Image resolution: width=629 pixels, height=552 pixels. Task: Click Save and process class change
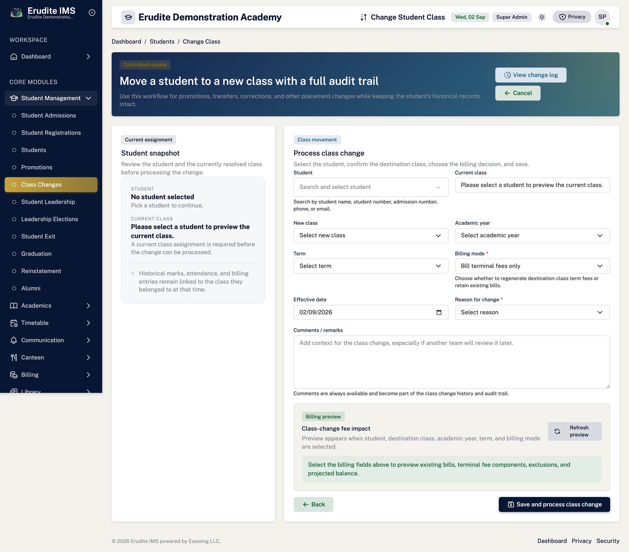(x=554, y=504)
